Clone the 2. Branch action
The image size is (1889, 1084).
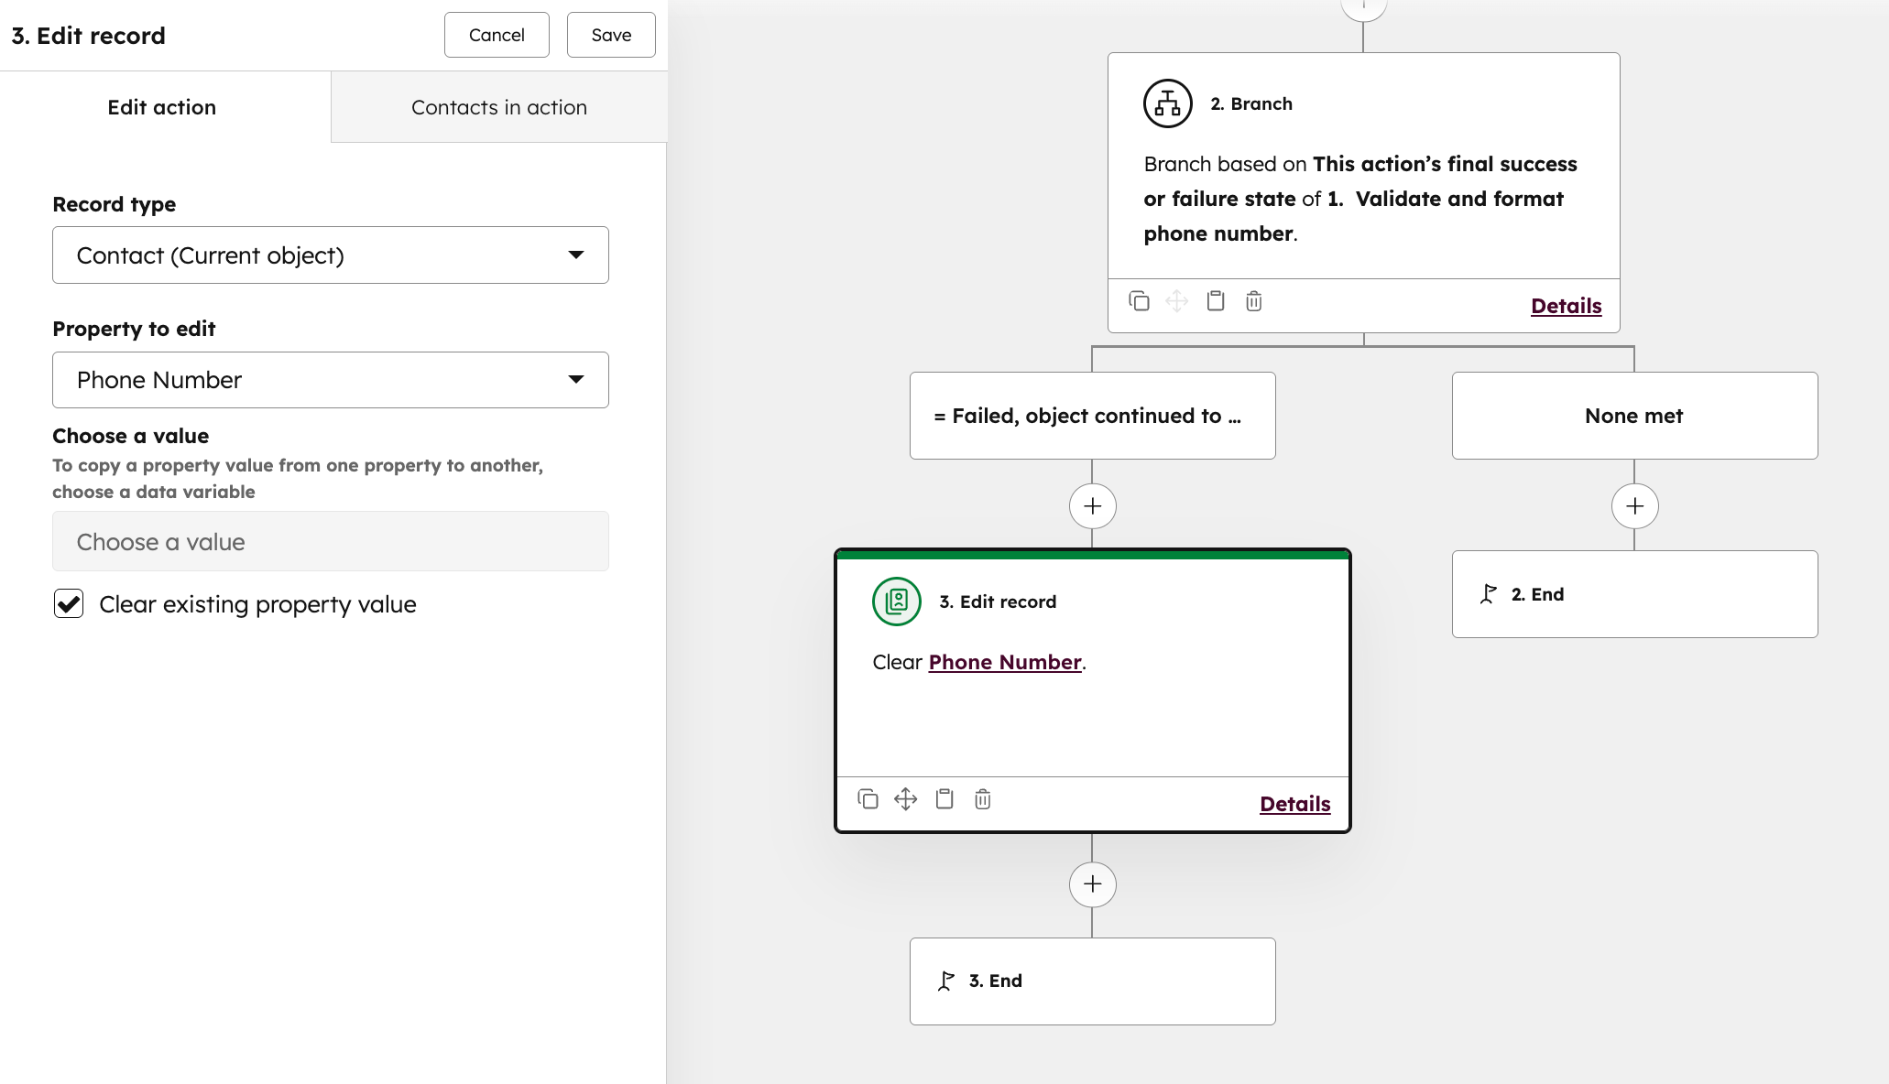point(1140,301)
